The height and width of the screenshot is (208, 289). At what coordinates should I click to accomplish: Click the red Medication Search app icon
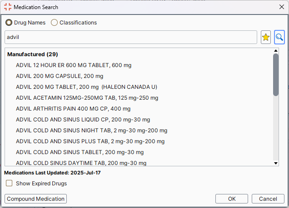click(8, 7)
